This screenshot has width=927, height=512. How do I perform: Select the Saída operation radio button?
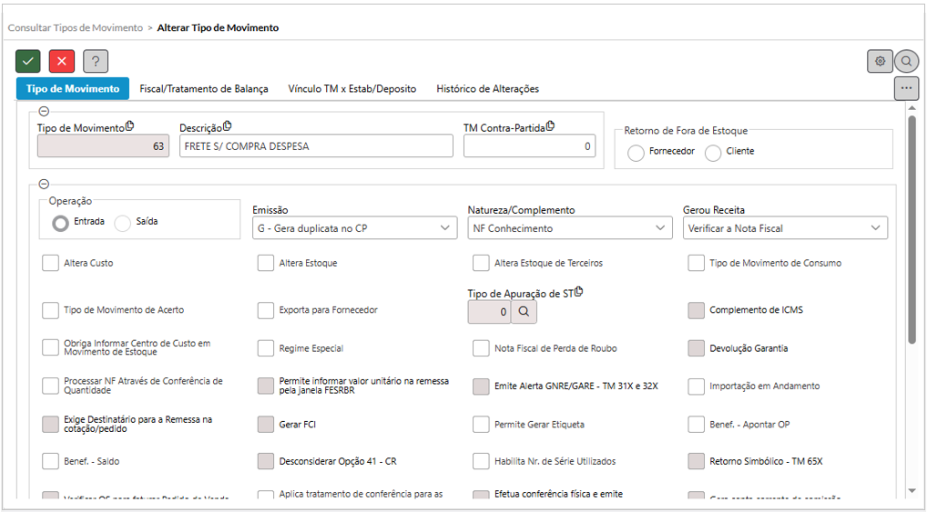123,223
